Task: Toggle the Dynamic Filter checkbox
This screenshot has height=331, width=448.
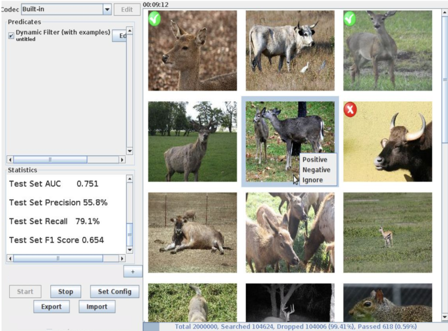Action: click(11, 36)
